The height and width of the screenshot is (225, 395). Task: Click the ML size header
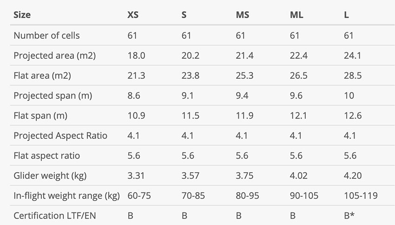click(296, 15)
